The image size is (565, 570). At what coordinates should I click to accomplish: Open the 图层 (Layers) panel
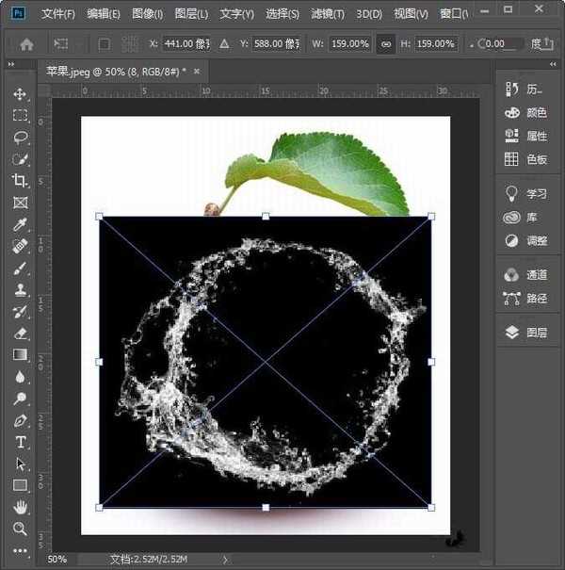click(525, 333)
